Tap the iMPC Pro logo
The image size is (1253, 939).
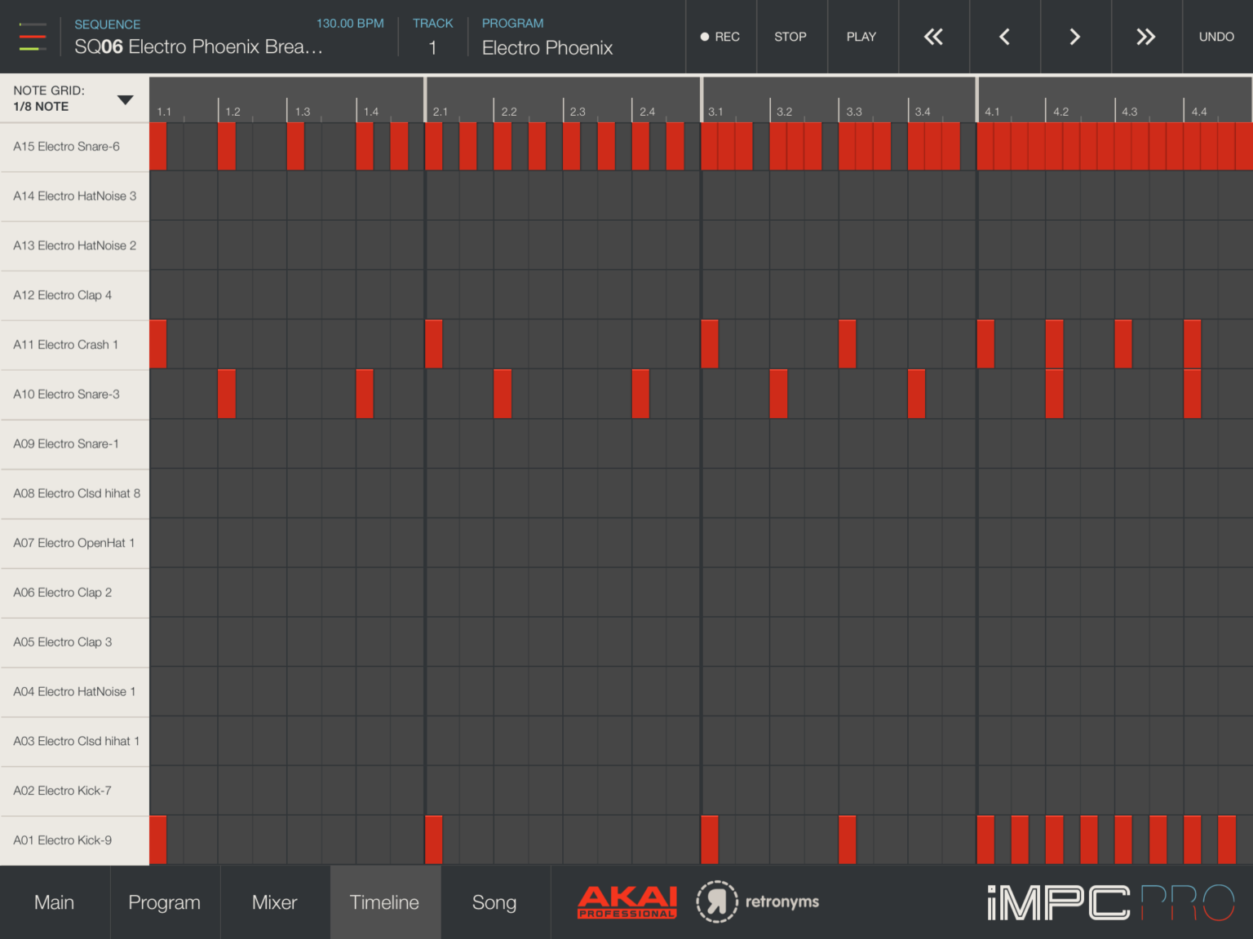pos(1110,902)
